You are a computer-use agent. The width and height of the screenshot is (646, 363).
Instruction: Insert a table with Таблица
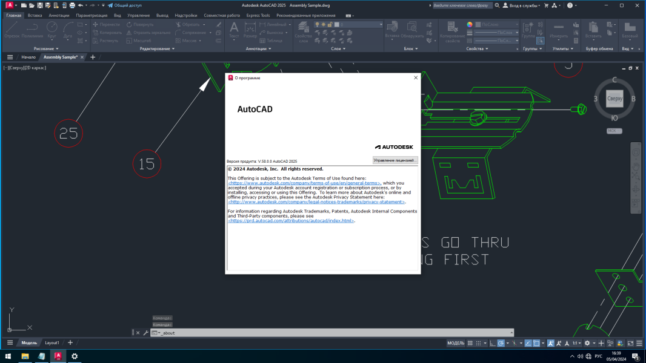[x=271, y=41]
